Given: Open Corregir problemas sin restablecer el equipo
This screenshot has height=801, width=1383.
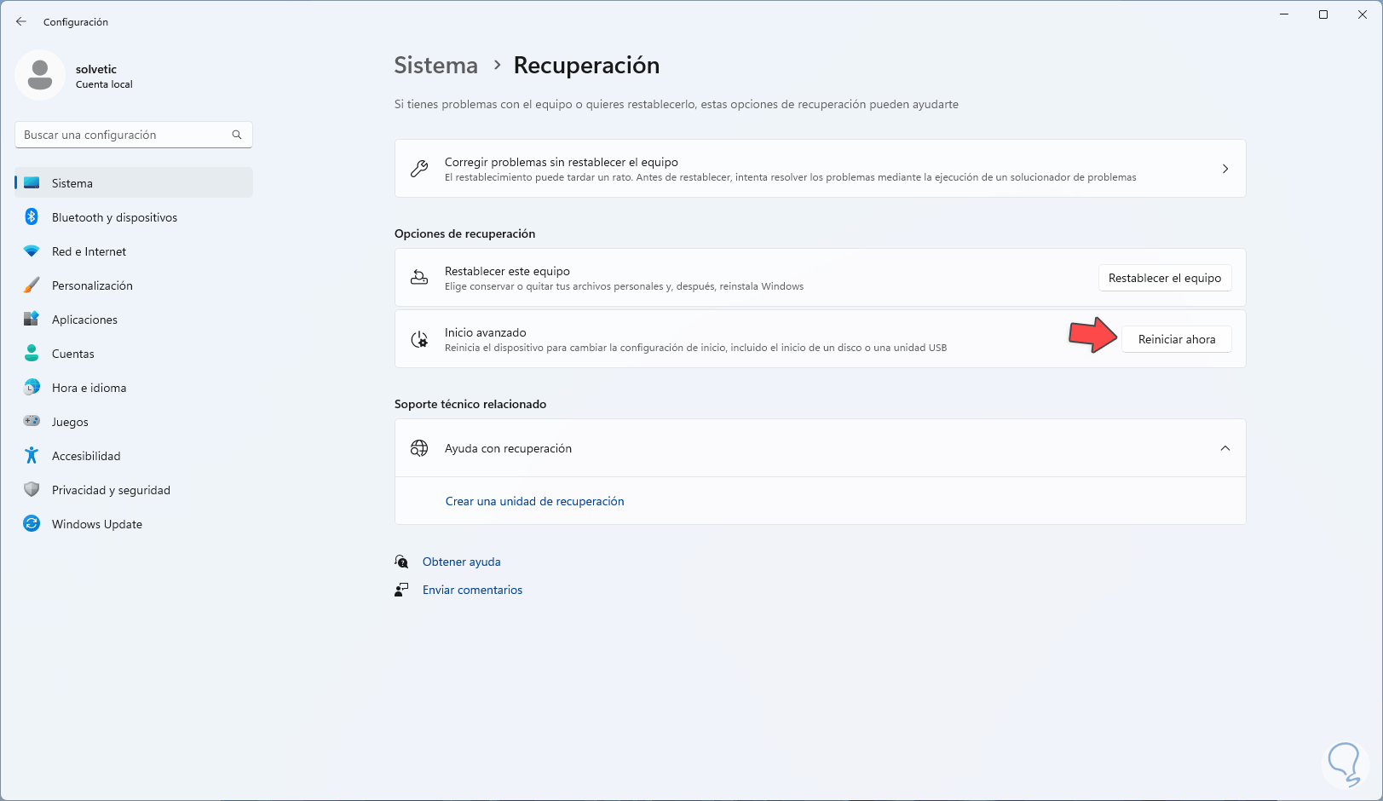Looking at the screenshot, I should click(821, 169).
